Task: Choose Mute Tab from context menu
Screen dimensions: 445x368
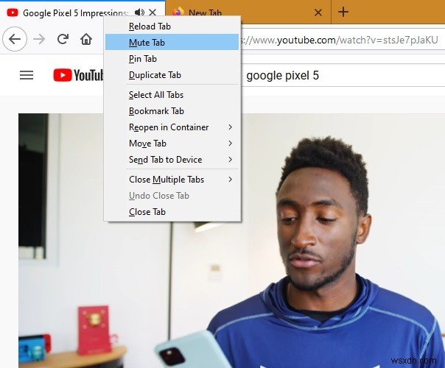Action: point(172,42)
